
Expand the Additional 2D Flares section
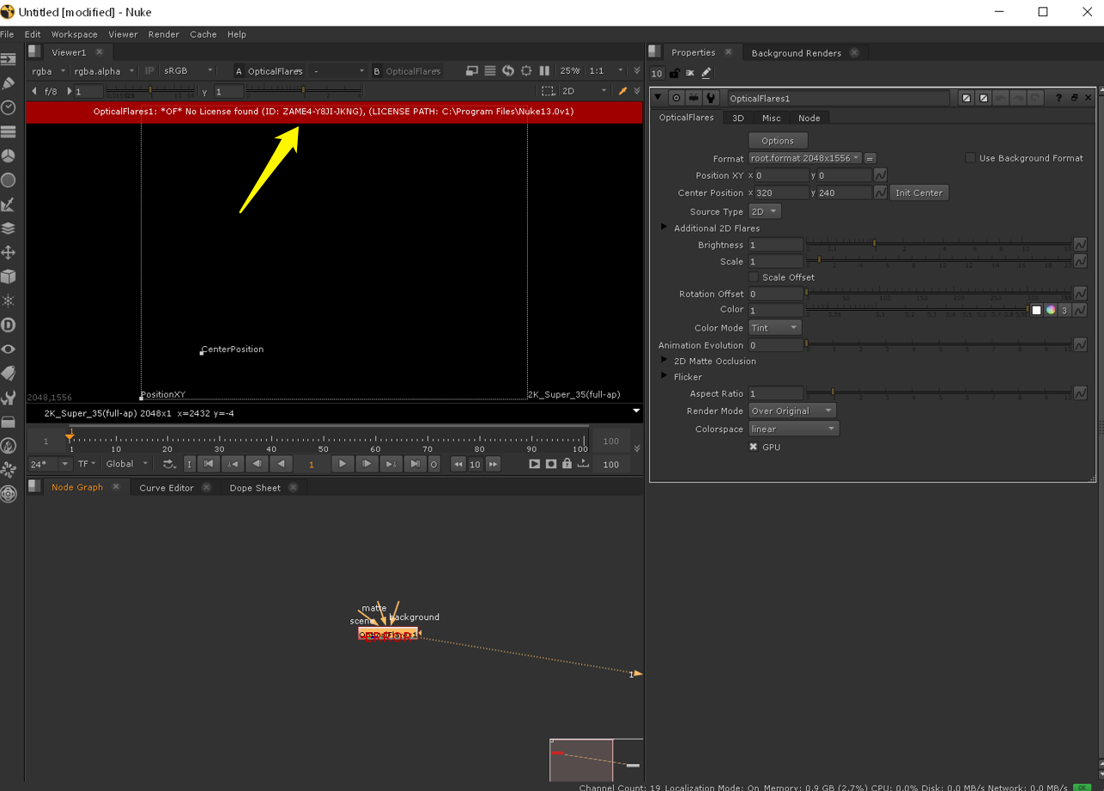coord(664,228)
